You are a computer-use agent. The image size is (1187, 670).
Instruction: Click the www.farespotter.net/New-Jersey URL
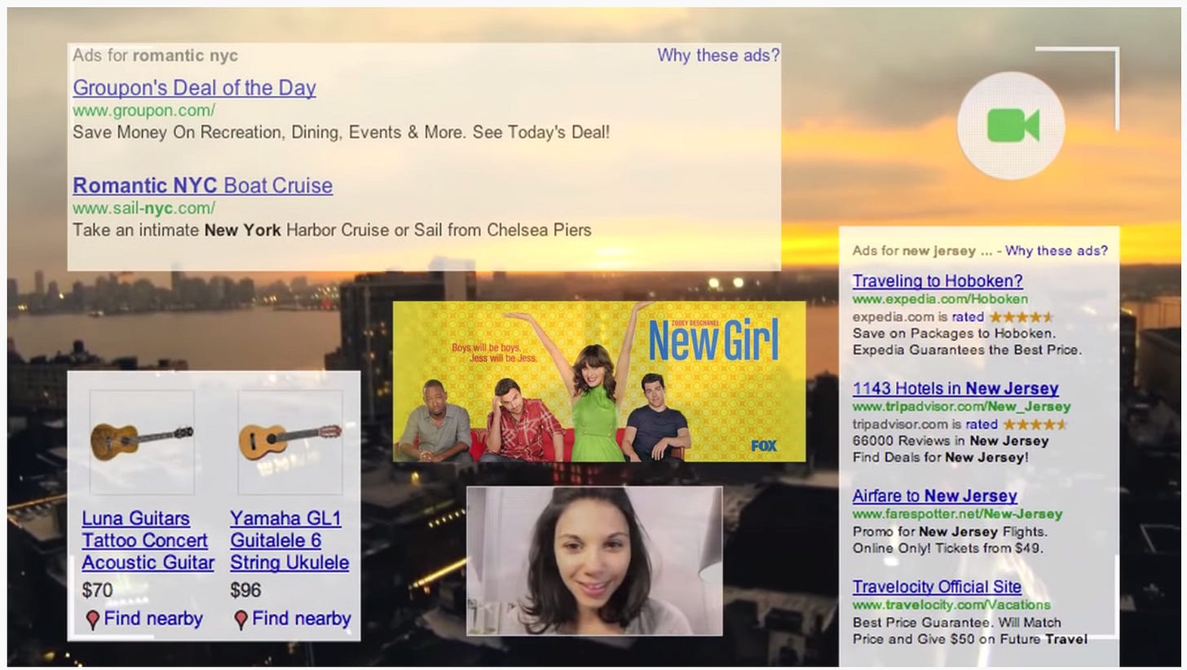[x=957, y=514]
